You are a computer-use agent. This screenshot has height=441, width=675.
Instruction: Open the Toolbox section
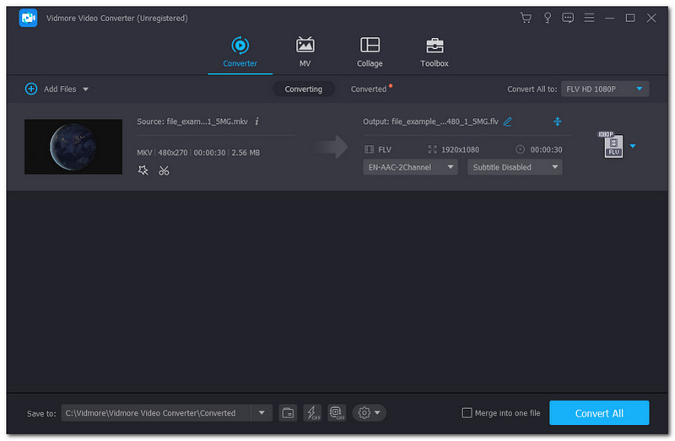pyautogui.click(x=435, y=52)
